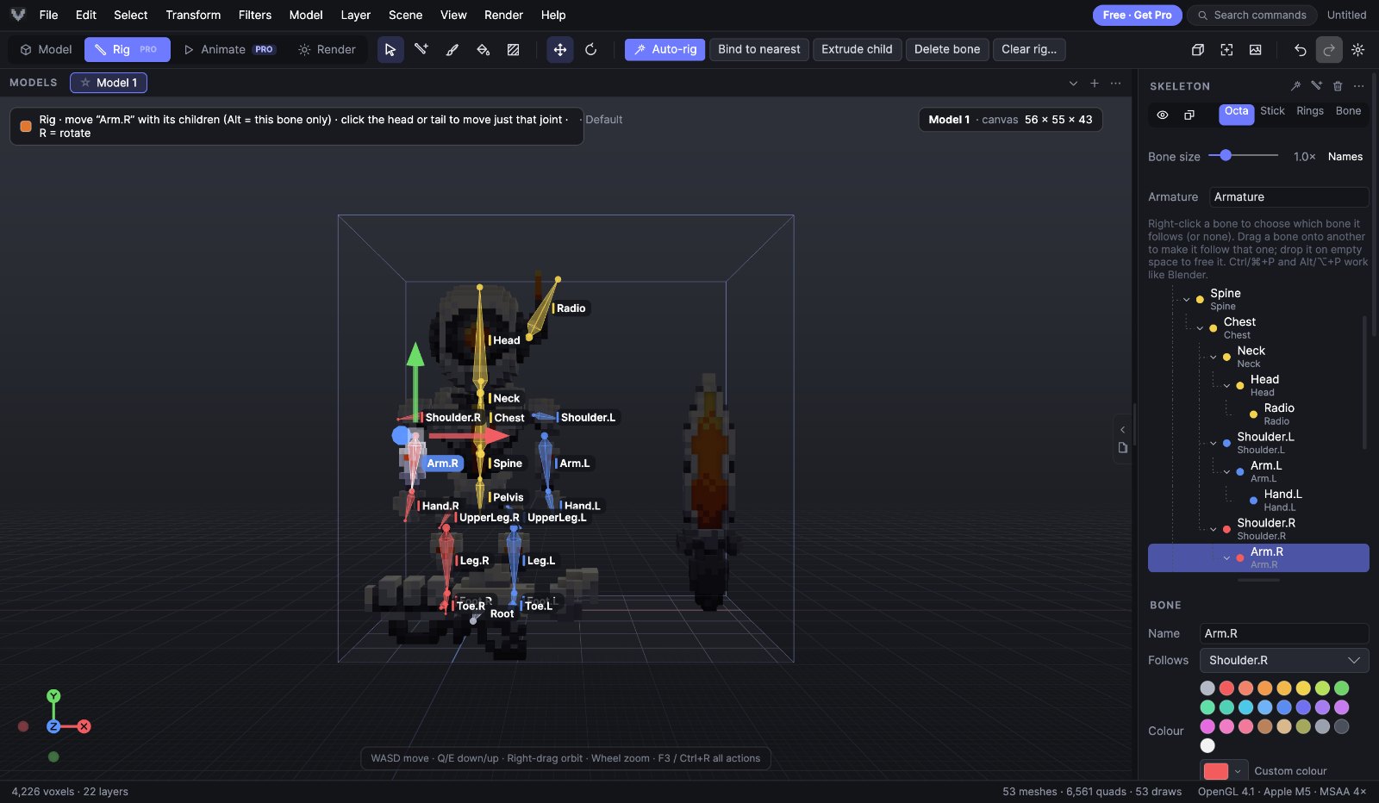Select the paint bucket fill tool

point(483,50)
